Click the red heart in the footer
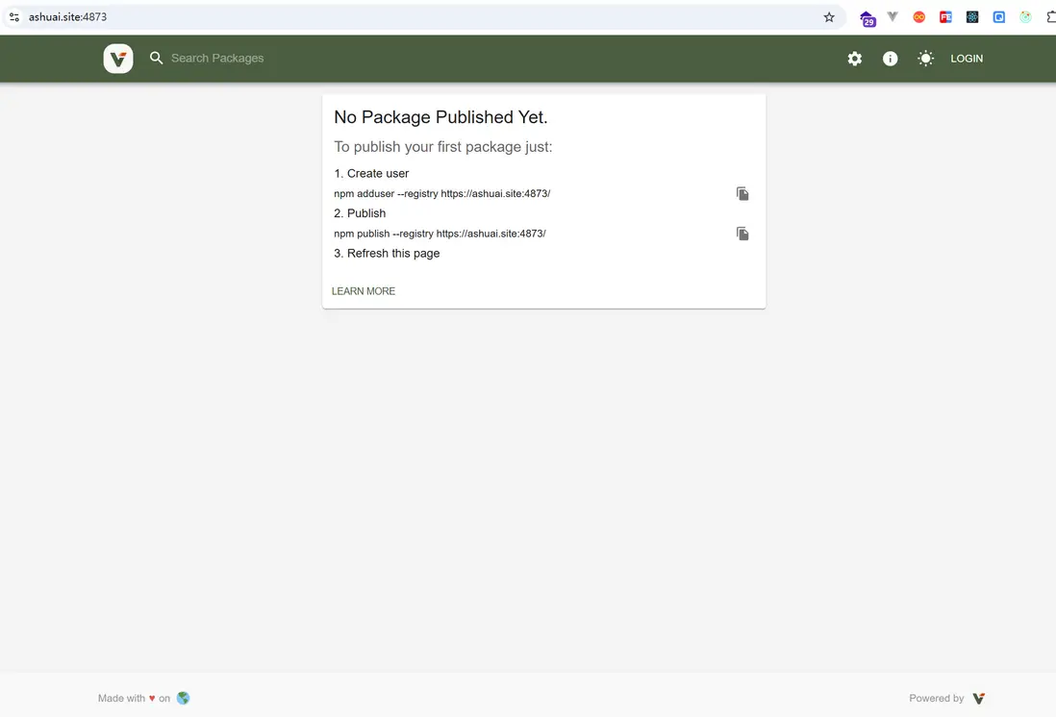The width and height of the screenshot is (1056, 717). 152,698
